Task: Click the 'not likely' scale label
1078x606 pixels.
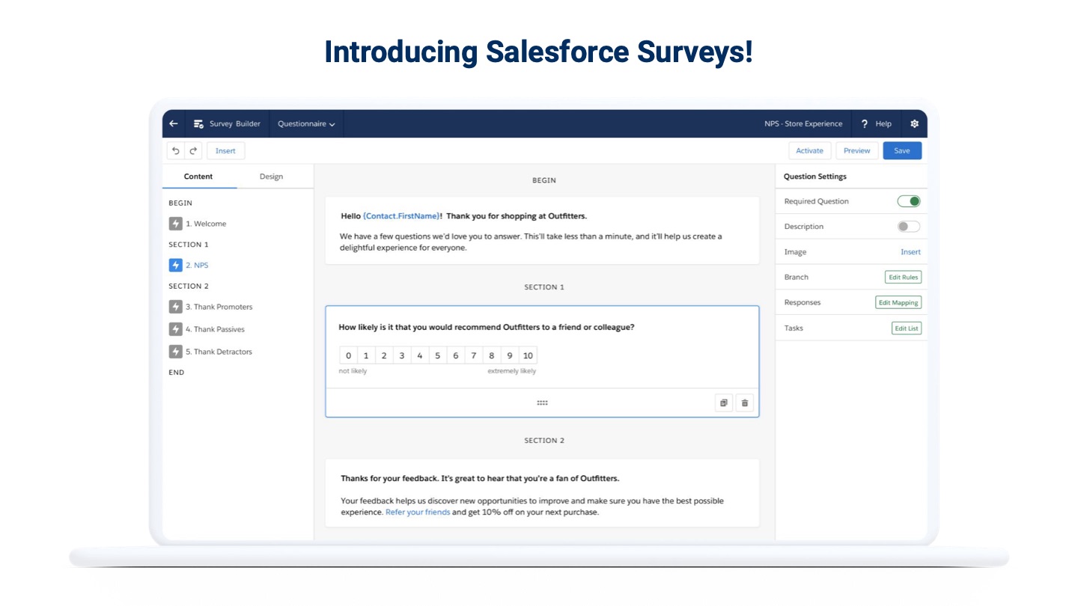Action: tap(353, 371)
